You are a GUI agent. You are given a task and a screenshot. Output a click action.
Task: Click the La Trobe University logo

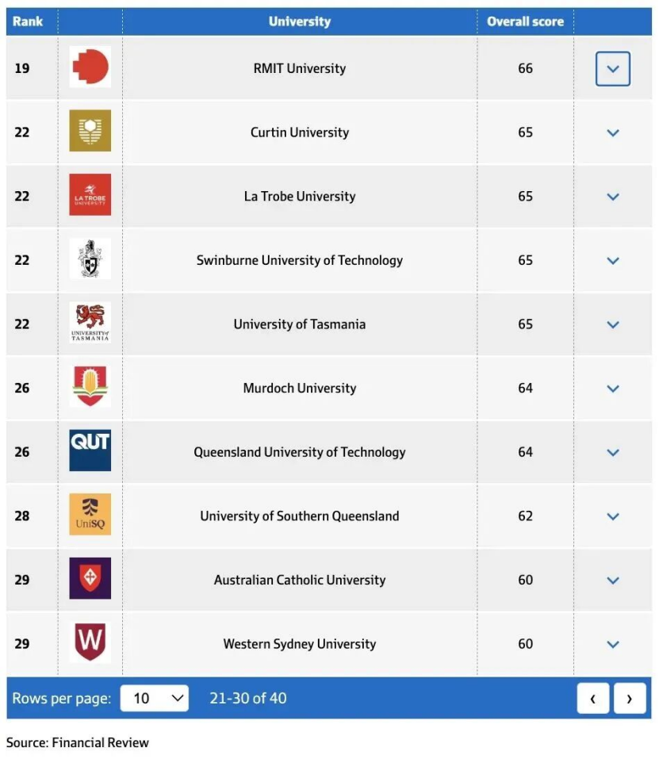click(90, 195)
